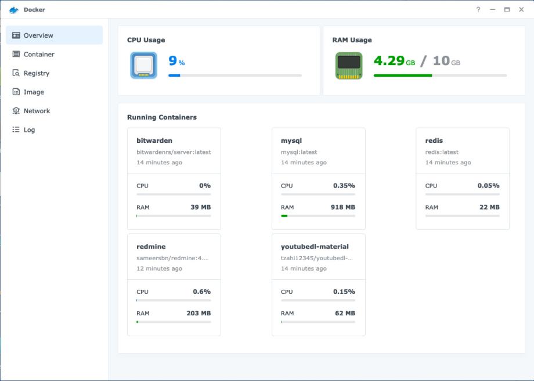Click the Network icon in sidebar

point(16,111)
